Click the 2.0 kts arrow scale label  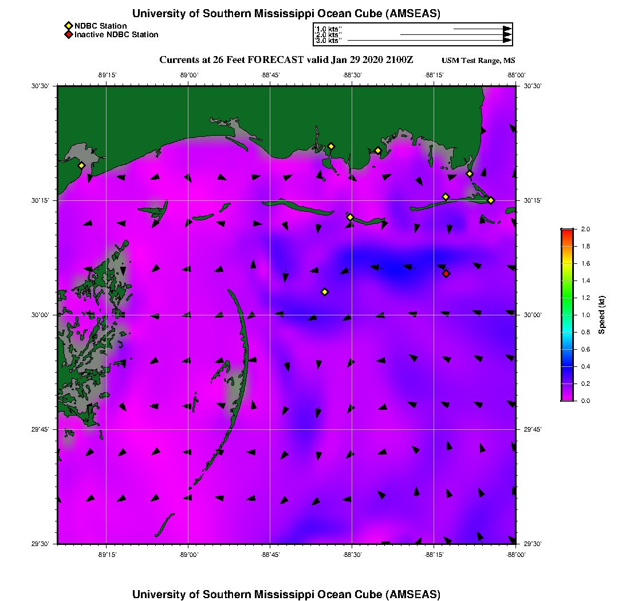(328, 34)
